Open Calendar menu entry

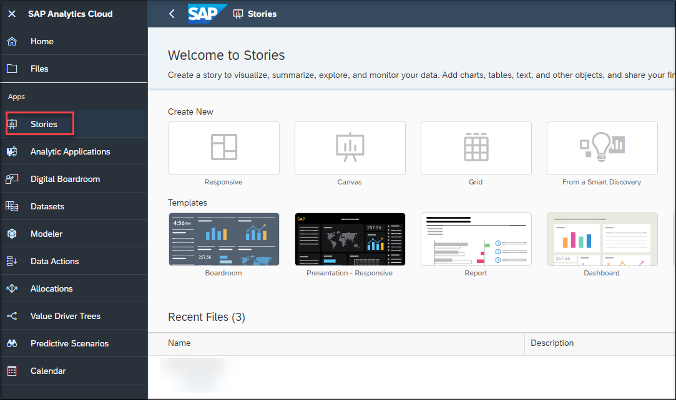tap(74, 371)
